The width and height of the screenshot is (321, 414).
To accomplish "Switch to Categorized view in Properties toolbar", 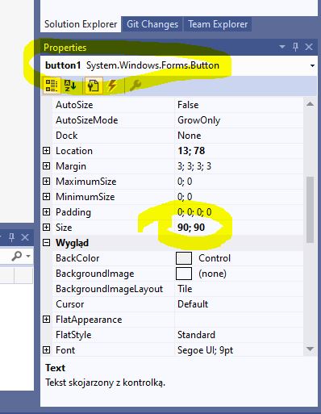I will [x=52, y=86].
